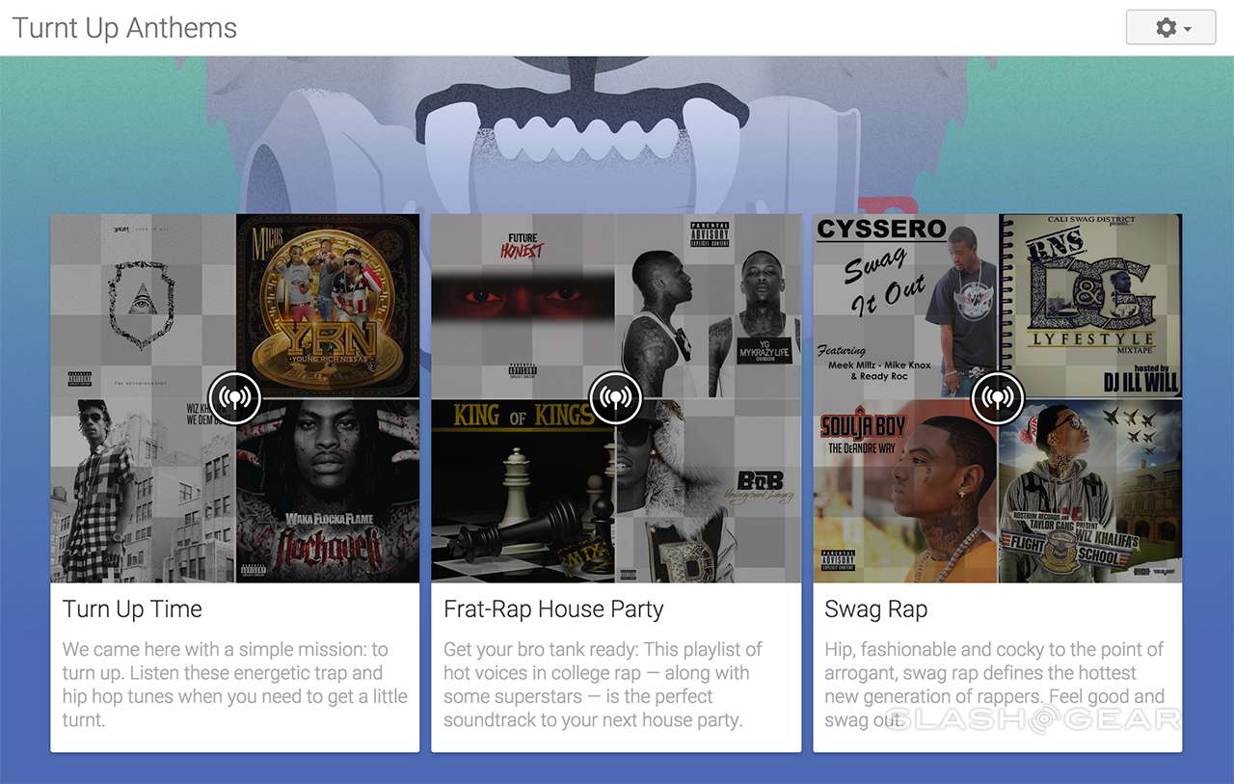Select the Cyssero Swag It Out cover
Screen dimensions: 1234x784
[905, 306]
